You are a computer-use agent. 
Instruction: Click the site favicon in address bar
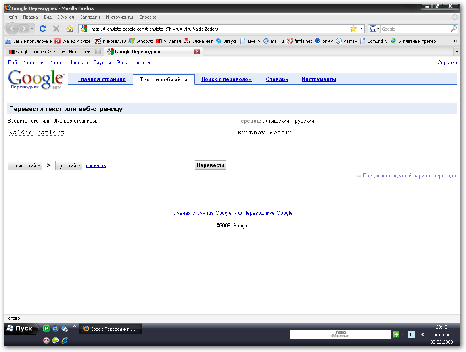click(84, 29)
